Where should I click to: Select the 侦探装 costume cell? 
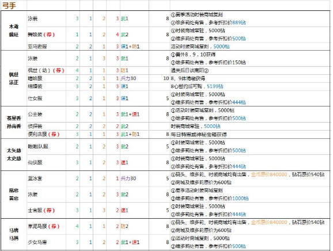coord(46,126)
